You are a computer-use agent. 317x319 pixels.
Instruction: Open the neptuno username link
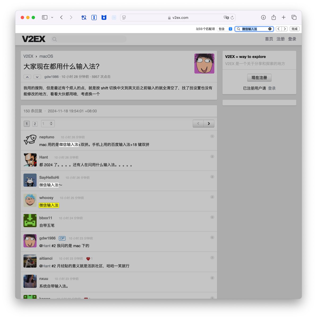[x=47, y=137]
